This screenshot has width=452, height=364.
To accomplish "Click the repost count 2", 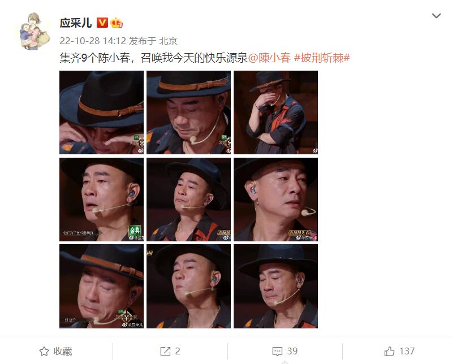I will click(178, 352).
